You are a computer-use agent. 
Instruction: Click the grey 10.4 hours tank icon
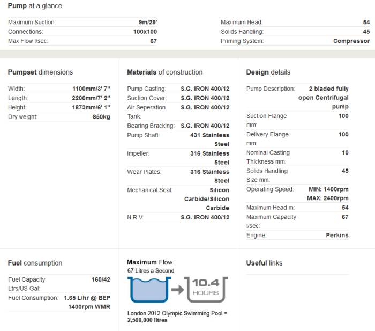point(205,290)
